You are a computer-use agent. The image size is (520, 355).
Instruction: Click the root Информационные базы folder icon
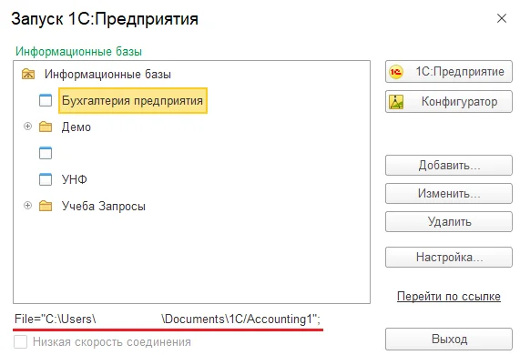point(28,74)
